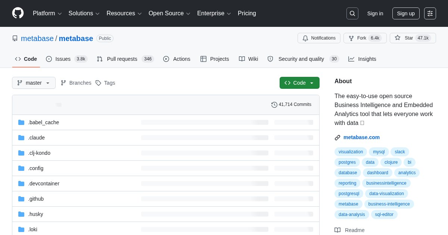Viewport: 448px width, 235px height.
Task: Expand the Enterprise menu
Action: (x=214, y=13)
